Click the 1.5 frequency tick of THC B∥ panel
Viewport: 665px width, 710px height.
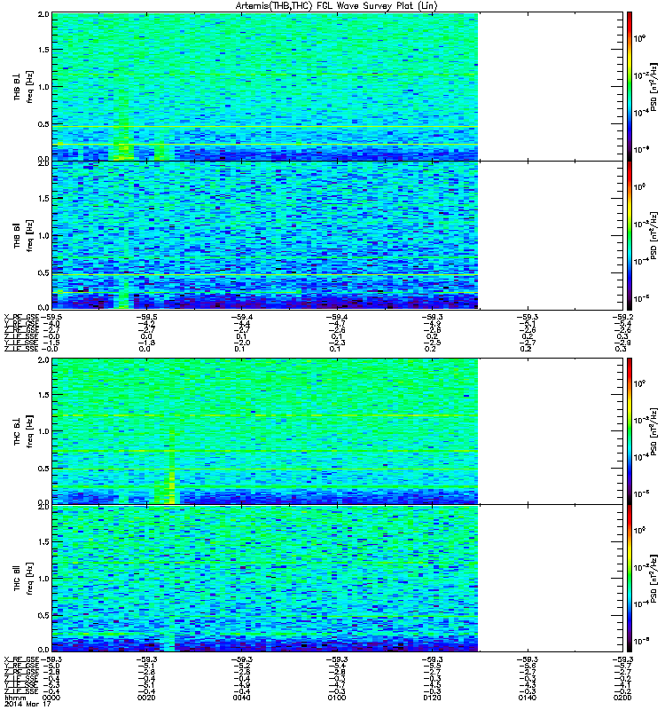tap(43, 541)
